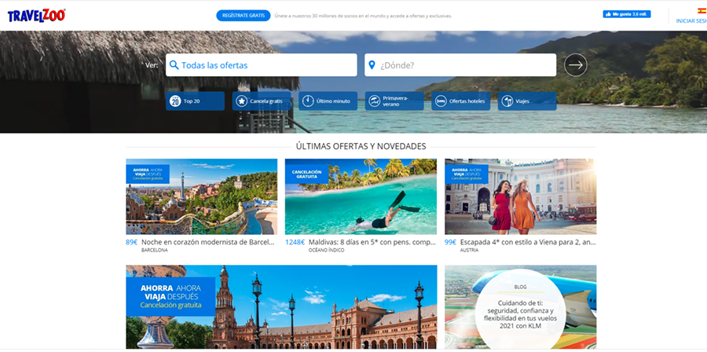Viewport: 707px width, 352px height.
Task: Select the Primavera-verano filter
Action: [394, 101]
